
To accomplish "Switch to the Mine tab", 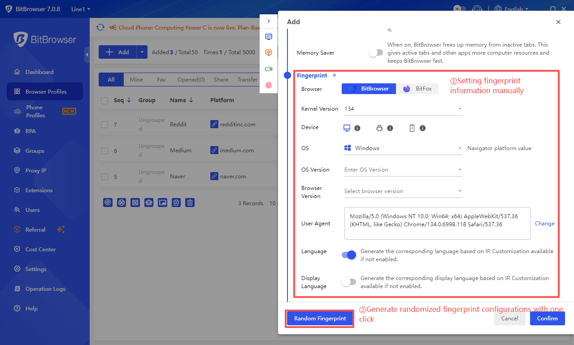I will coord(136,80).
